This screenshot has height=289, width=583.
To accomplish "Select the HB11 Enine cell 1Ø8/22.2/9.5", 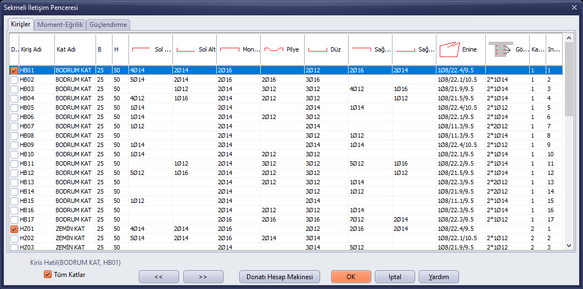I will [461, 163].
